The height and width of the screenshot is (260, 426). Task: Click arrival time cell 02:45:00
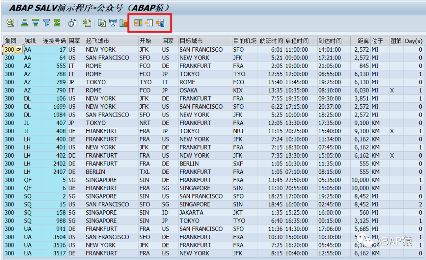334,204
